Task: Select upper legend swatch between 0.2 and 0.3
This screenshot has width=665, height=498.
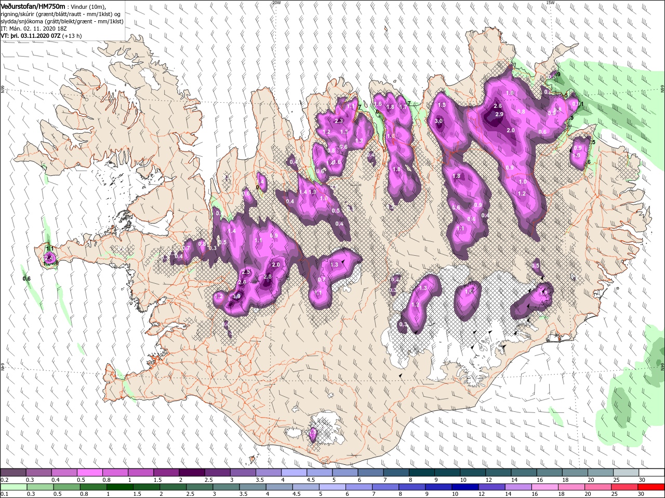Action: (x=13, y=473)
